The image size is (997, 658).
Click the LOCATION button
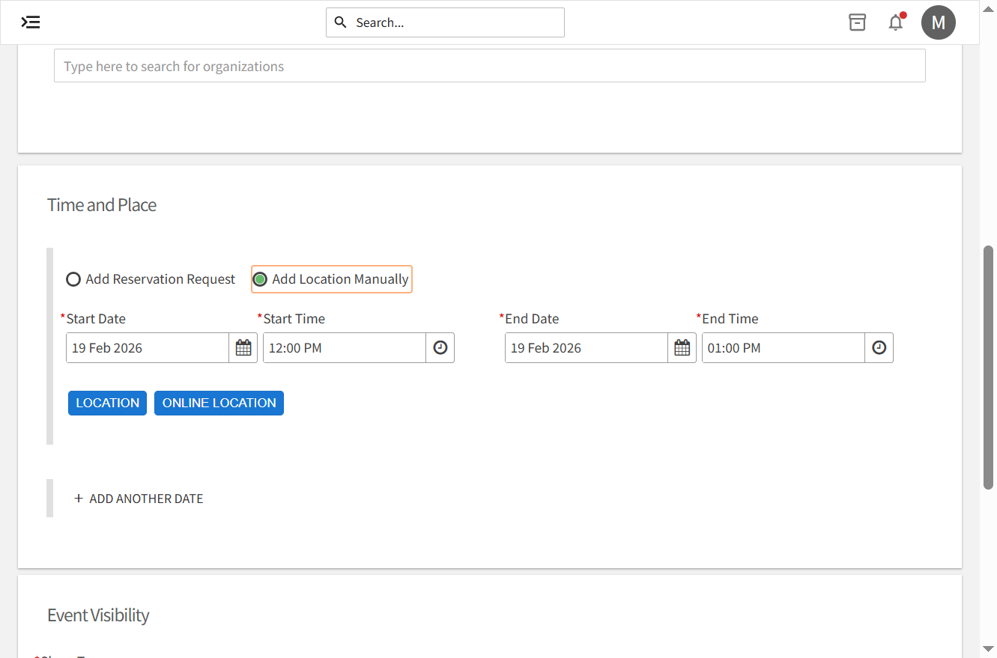107,403
